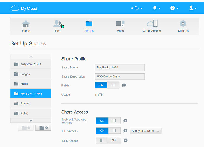Open the notifications bell icon
The width and height of the screenshot is (204, 147).
point(155,8)
